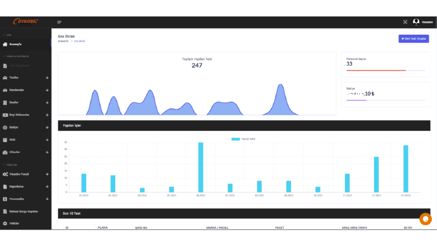
Task: Click the Test Sorgulama document icon
Action: (x=5, y=66)
